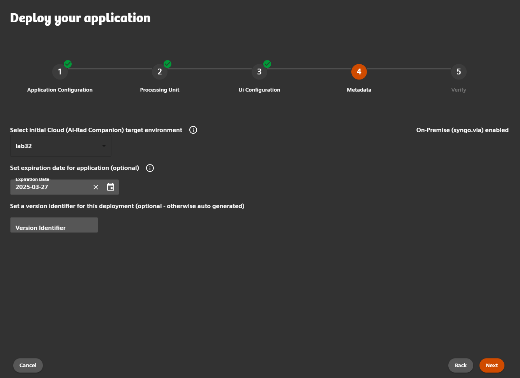Screen dimensions: 520x378
Task: Click the Version Identifier input field
Action: click(x=54, y=225)
